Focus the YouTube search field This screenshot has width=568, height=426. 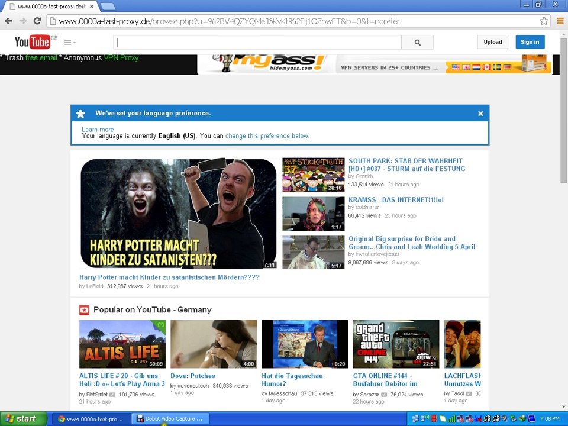pos(257,43)
